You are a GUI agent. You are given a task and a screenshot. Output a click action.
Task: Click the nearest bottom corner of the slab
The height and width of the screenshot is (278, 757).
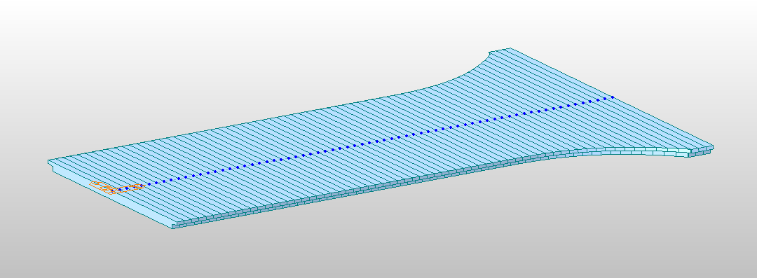[x=173, y=227]
